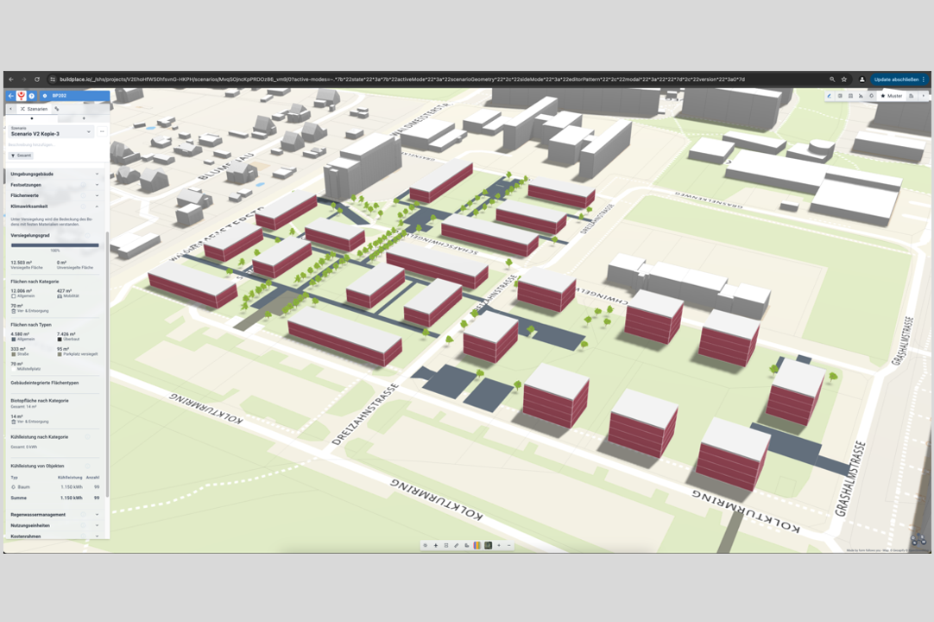Screen dimensions: 934x622
Task: Click the back arrow in the blue header
Action: [x=11, y=96]
